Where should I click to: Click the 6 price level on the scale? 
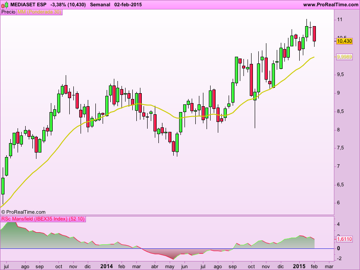point(338,203)
